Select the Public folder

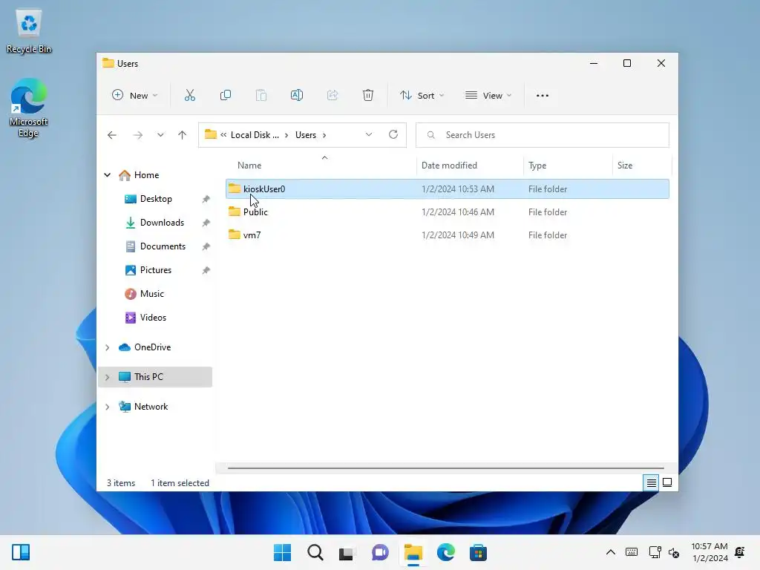coord(448,212)
